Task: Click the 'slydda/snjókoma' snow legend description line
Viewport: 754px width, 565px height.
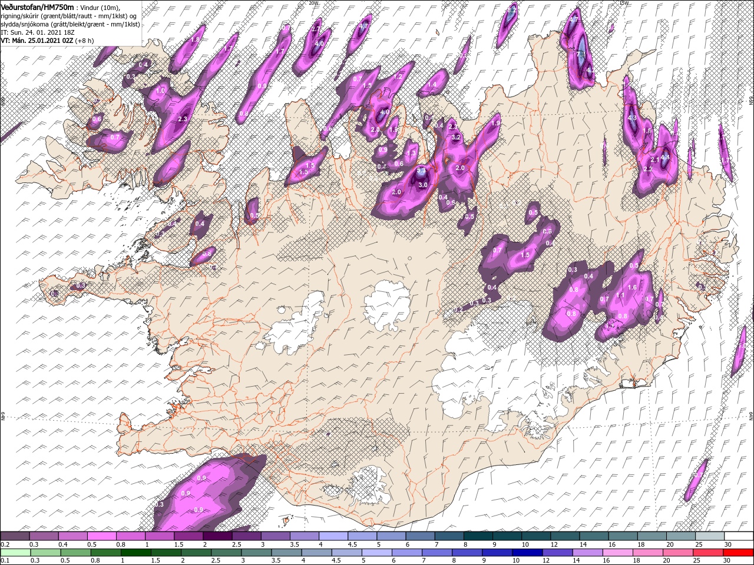Action: 70,24
